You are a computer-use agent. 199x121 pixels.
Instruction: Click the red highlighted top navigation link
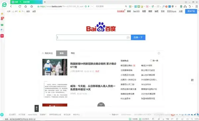[x=121, y=11]
